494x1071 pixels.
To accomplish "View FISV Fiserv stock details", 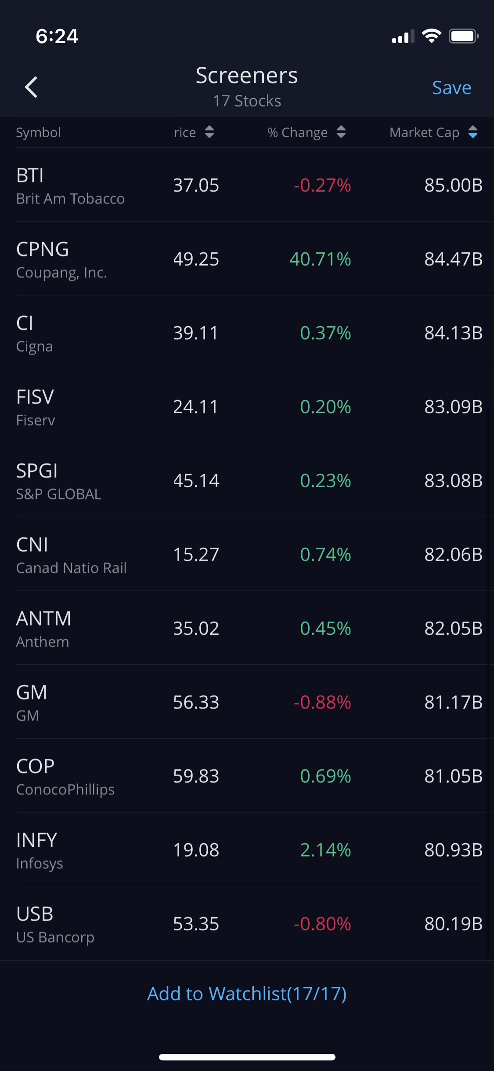I will [247, 407].
